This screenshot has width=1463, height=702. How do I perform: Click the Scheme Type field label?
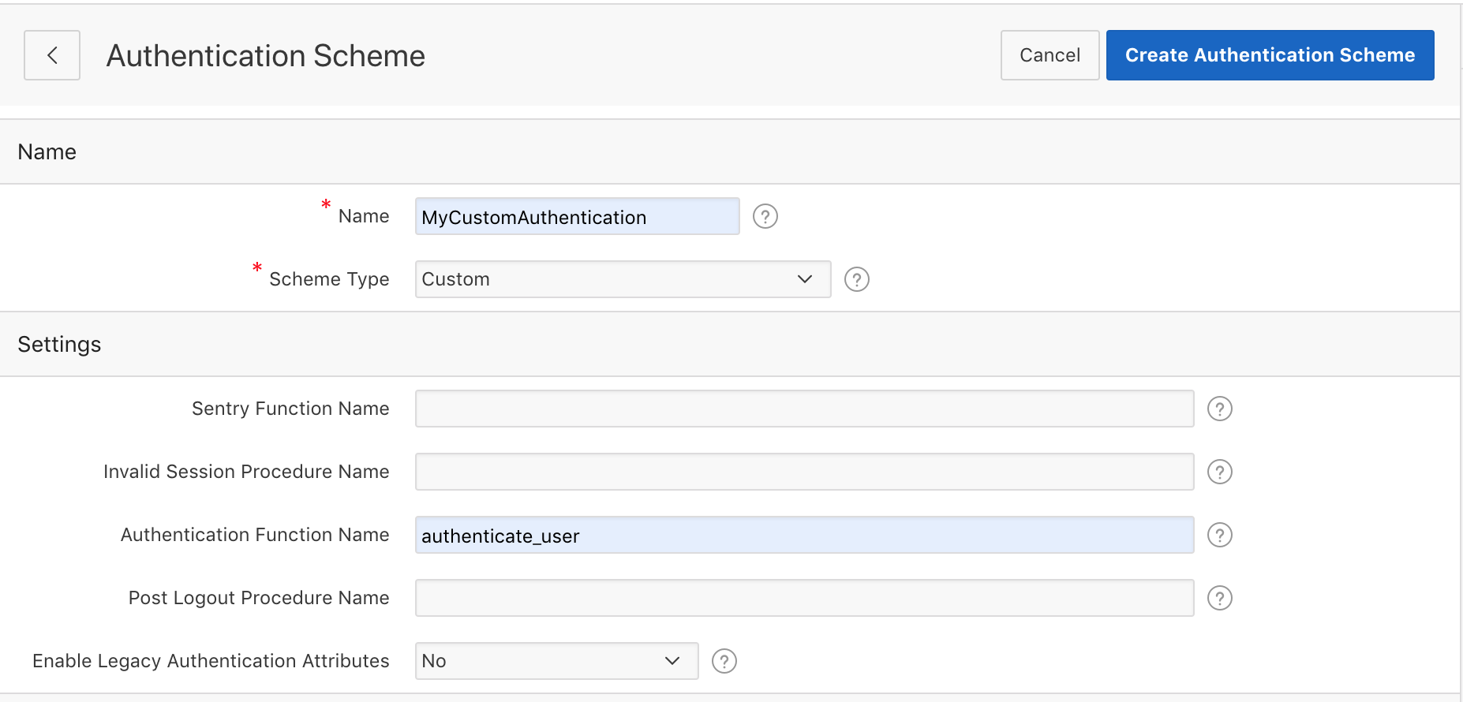pos(329,279)
